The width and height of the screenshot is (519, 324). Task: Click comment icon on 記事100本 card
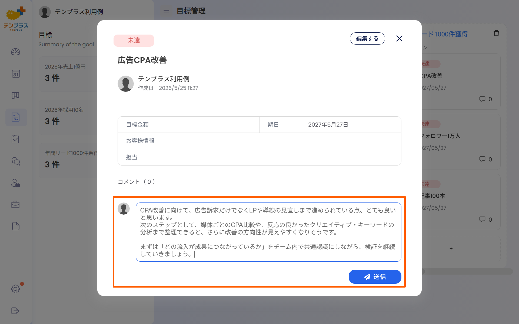pyautogui.click(x=482, y=219)
